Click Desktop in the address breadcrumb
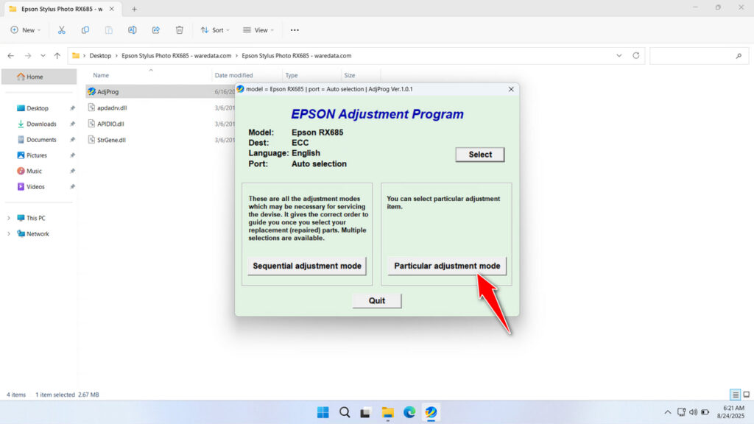This screenshot has width=754, height=424. click(100, 56)
